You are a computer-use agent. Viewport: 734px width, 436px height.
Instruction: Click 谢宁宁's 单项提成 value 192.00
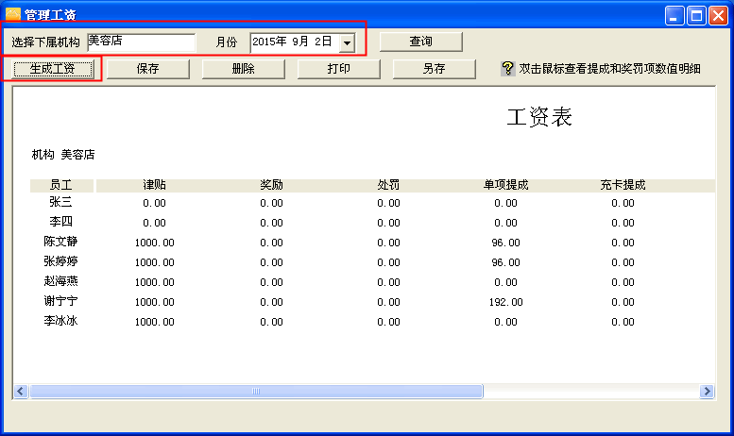(505, 302)
